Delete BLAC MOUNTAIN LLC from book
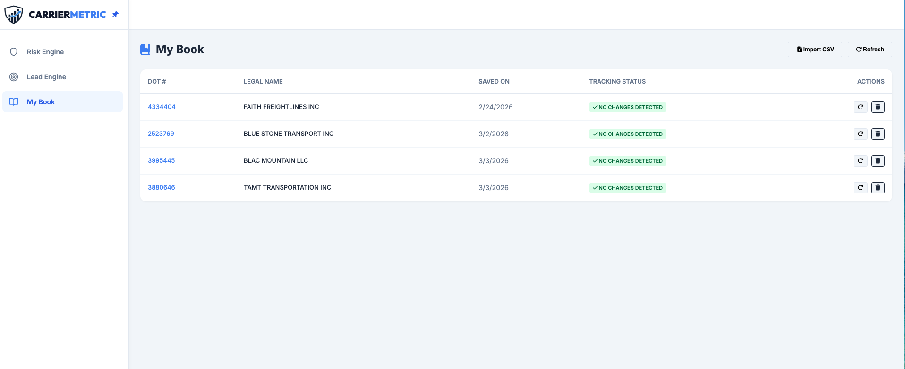905x369 pixels. [878, 161]
